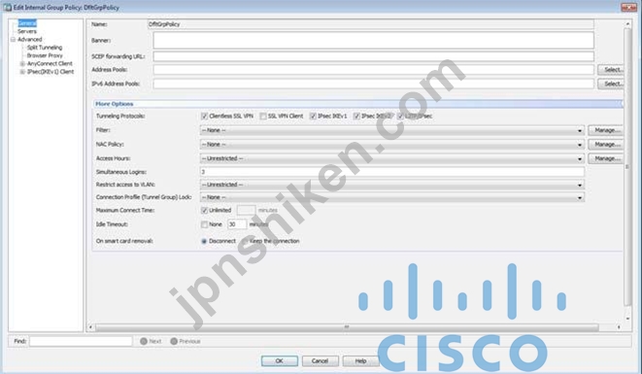
Task: Open Restrict access to VLAN dropdown
Action: [391, 185]
